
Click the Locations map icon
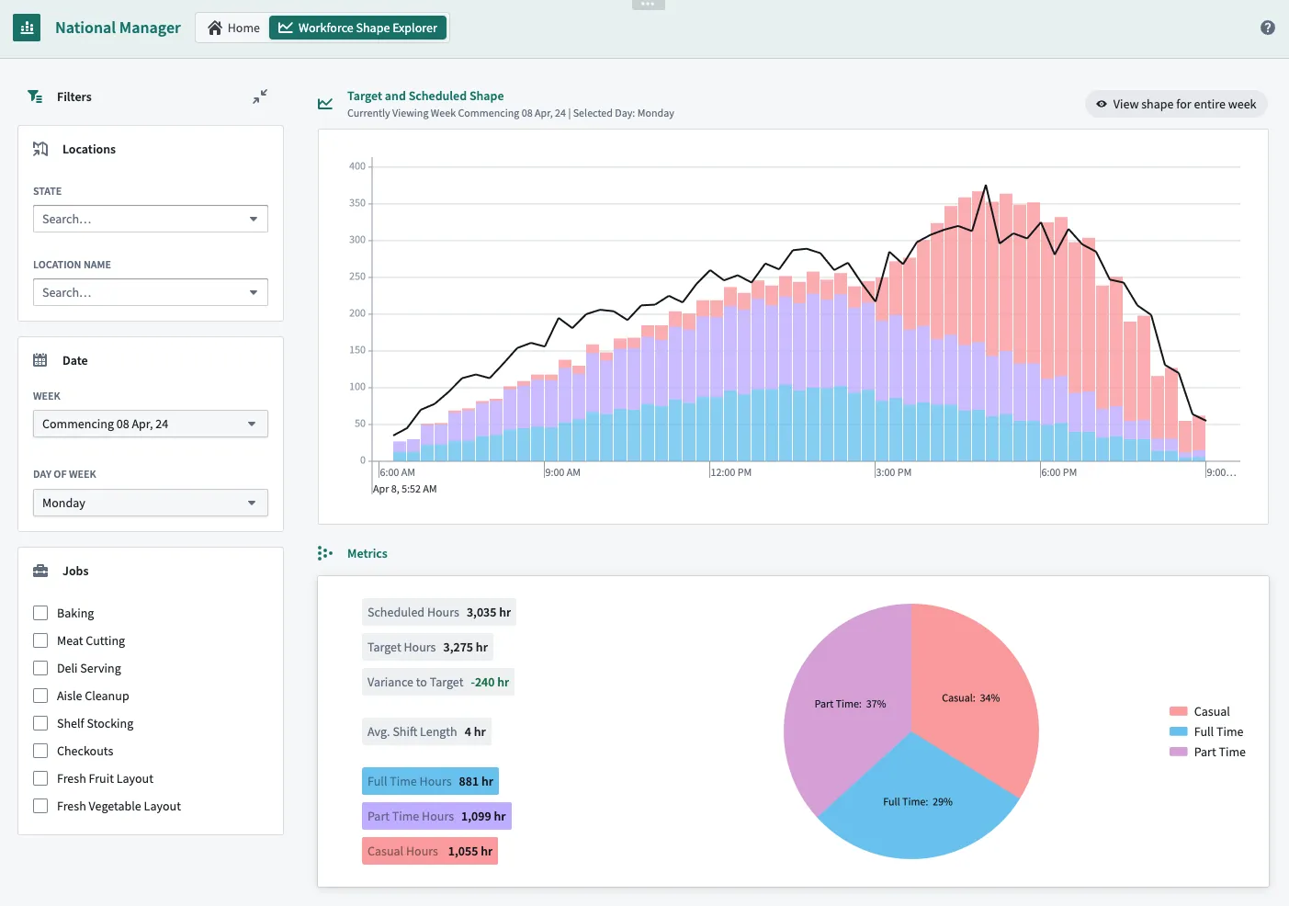coord(40,149)
